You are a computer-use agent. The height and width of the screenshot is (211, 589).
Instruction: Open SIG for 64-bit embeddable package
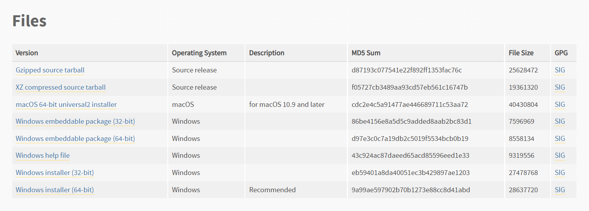pos(560,139)
